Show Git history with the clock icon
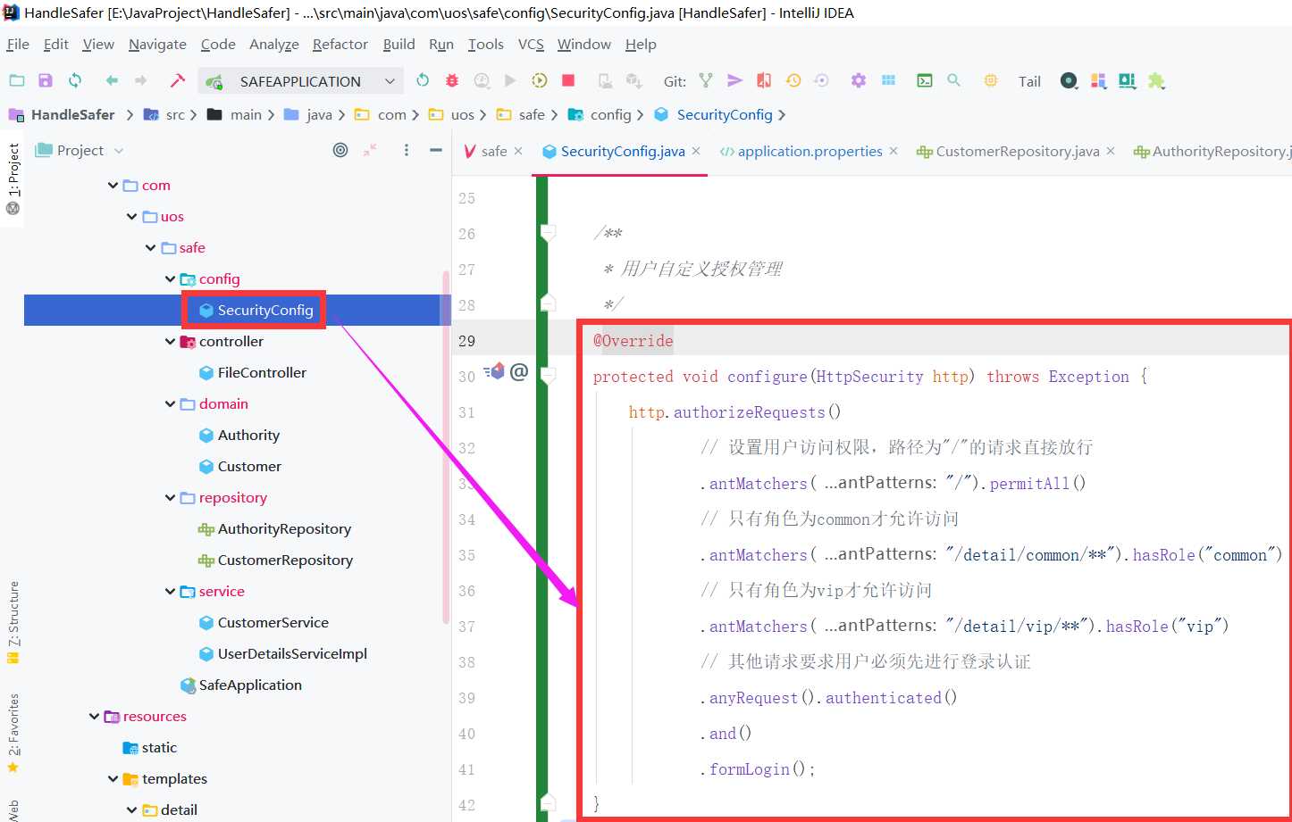 (793, 80)
